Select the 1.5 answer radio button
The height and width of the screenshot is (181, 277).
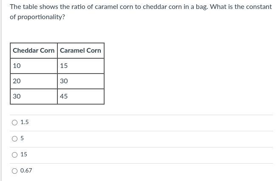coord(15,122)
